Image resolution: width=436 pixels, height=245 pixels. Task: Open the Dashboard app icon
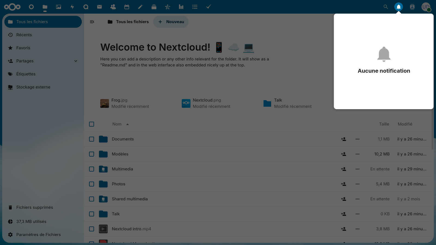pos(31,7)
